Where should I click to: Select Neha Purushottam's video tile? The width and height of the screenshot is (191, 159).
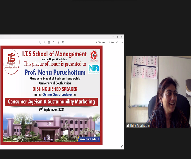click(x=159, y=92)
